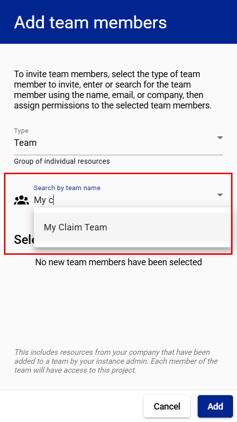The width and height of the screenshot is (237, 422).
Task: Click No new team members have been selected
Action: [x=118, y=262]
